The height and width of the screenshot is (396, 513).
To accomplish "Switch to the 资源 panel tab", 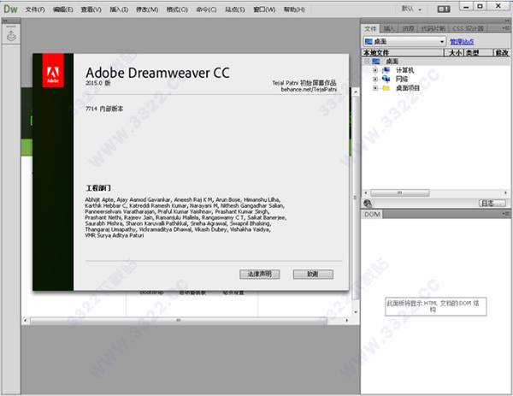I will coord(408,28).
